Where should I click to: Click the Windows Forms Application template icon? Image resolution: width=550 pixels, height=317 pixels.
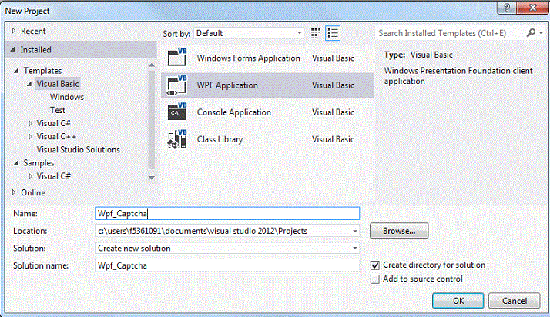coord(177,58)
